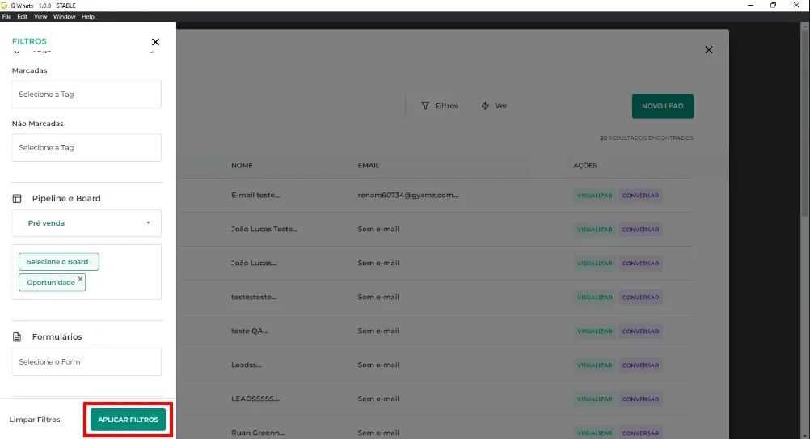Click the G Whats app icon in title bar

click(x=5, y=5)
